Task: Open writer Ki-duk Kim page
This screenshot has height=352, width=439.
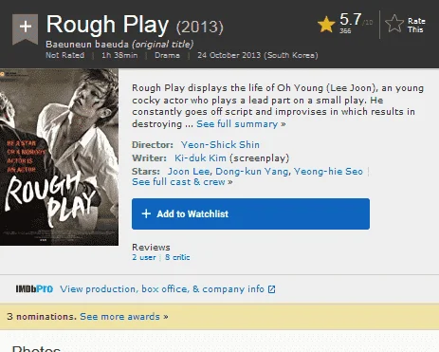Action: [200, 158]
